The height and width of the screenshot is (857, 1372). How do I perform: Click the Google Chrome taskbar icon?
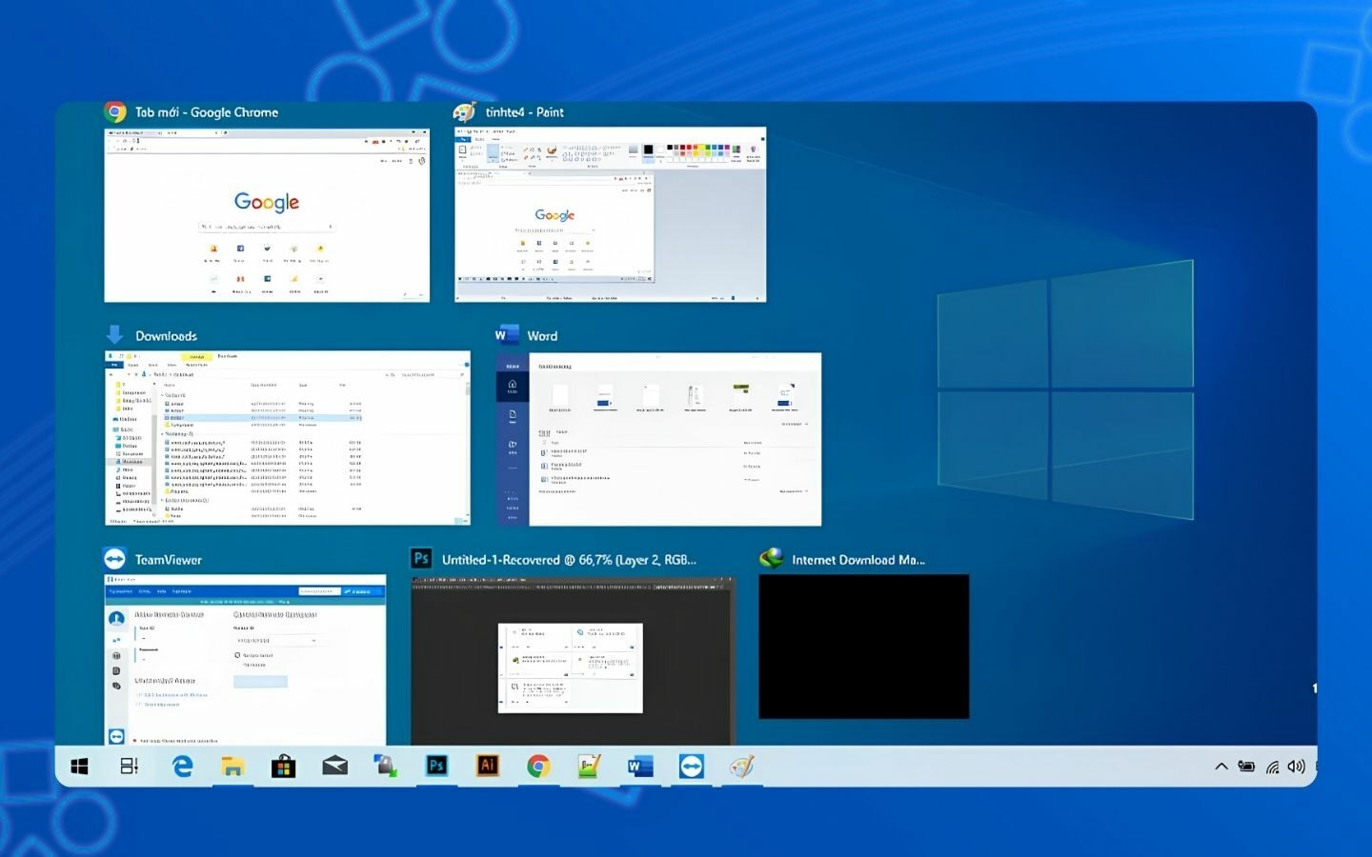(538, 767)
